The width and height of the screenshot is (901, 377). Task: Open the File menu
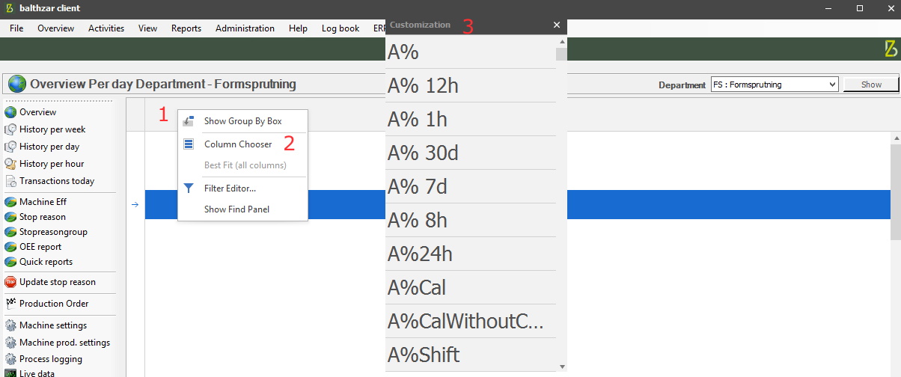[16, 28]
